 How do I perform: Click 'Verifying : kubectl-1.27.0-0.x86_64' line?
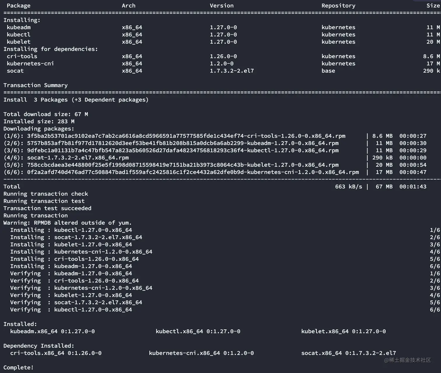coord(71,310)
